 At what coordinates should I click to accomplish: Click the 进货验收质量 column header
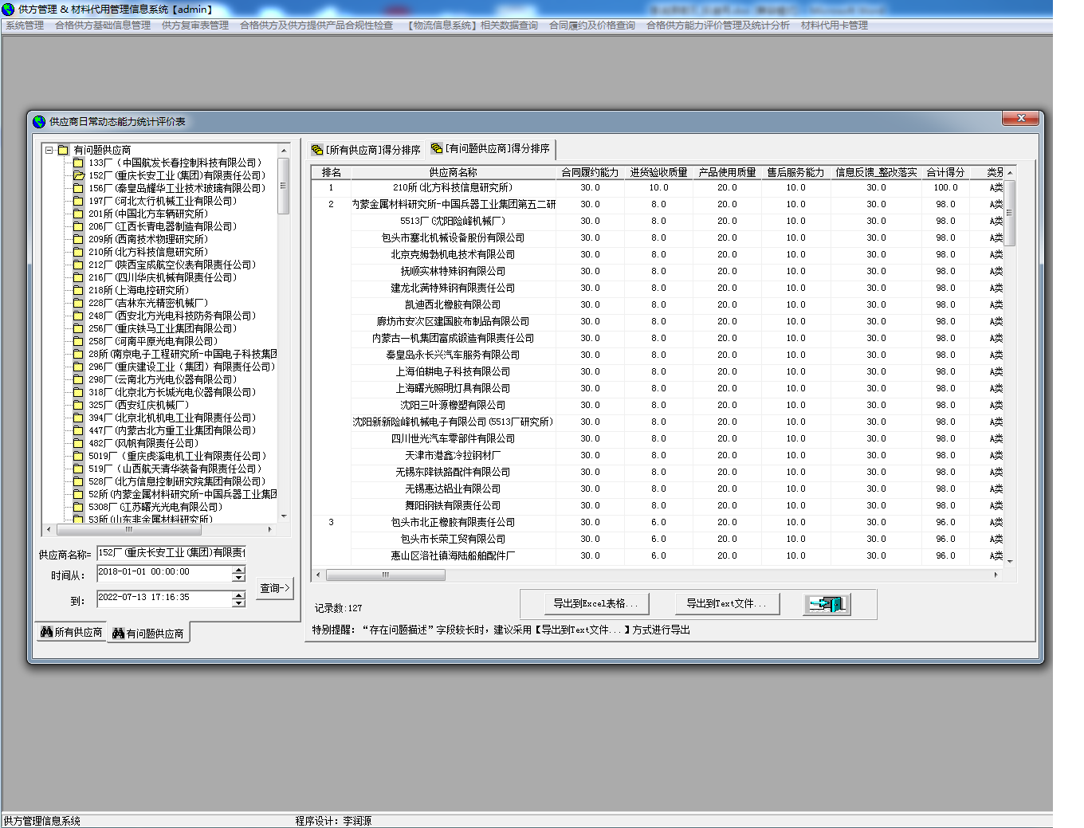658,172
